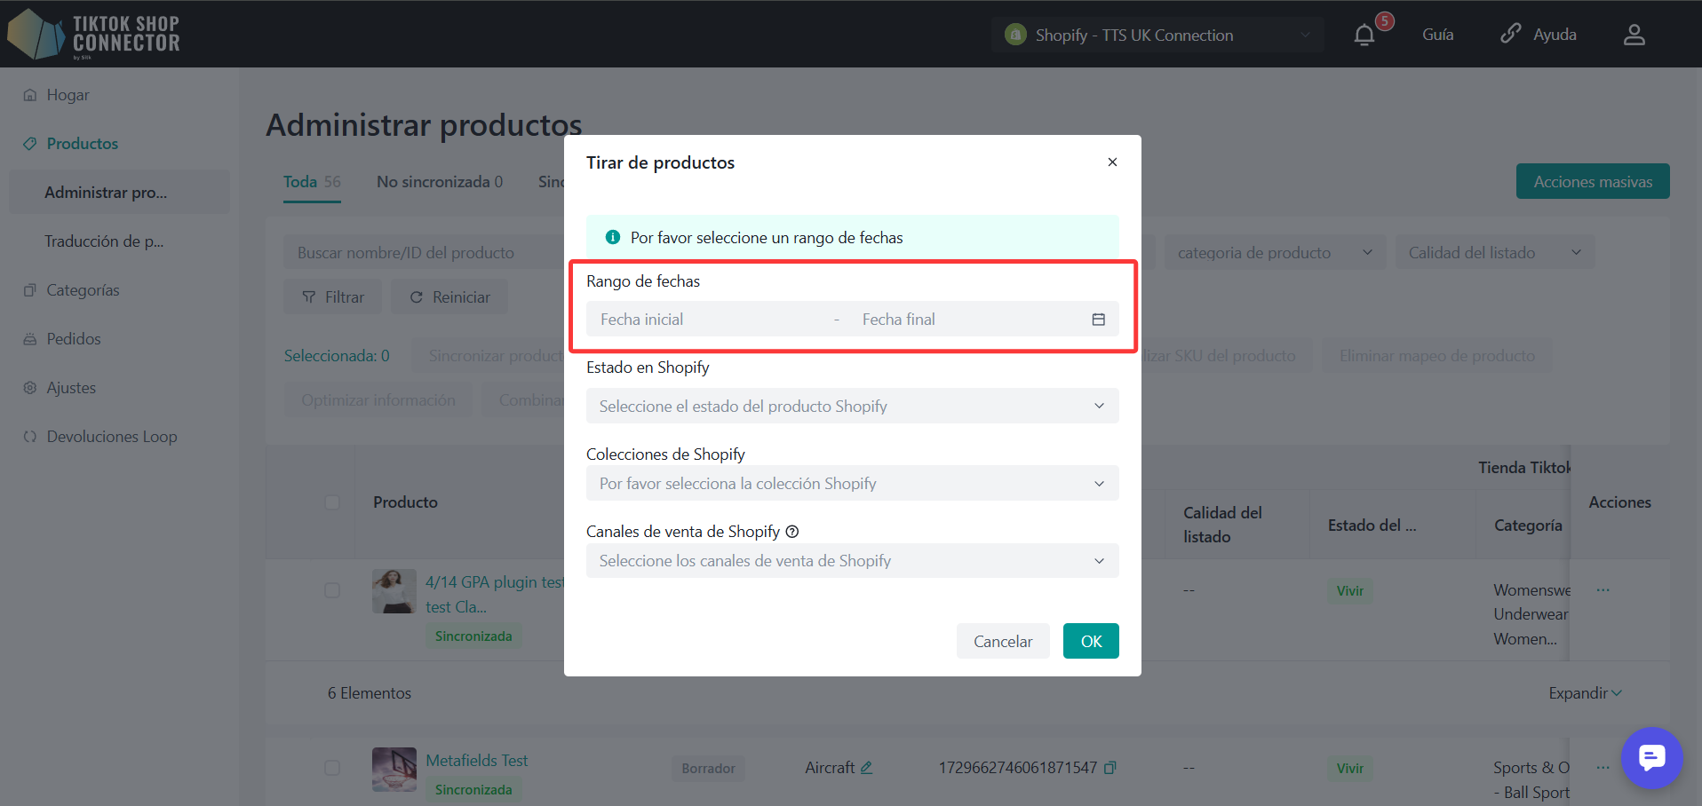This screenshot has height=806, width=1702.
Task: Close the Tirar de productos dialog
Action: tap(1112, 162)
